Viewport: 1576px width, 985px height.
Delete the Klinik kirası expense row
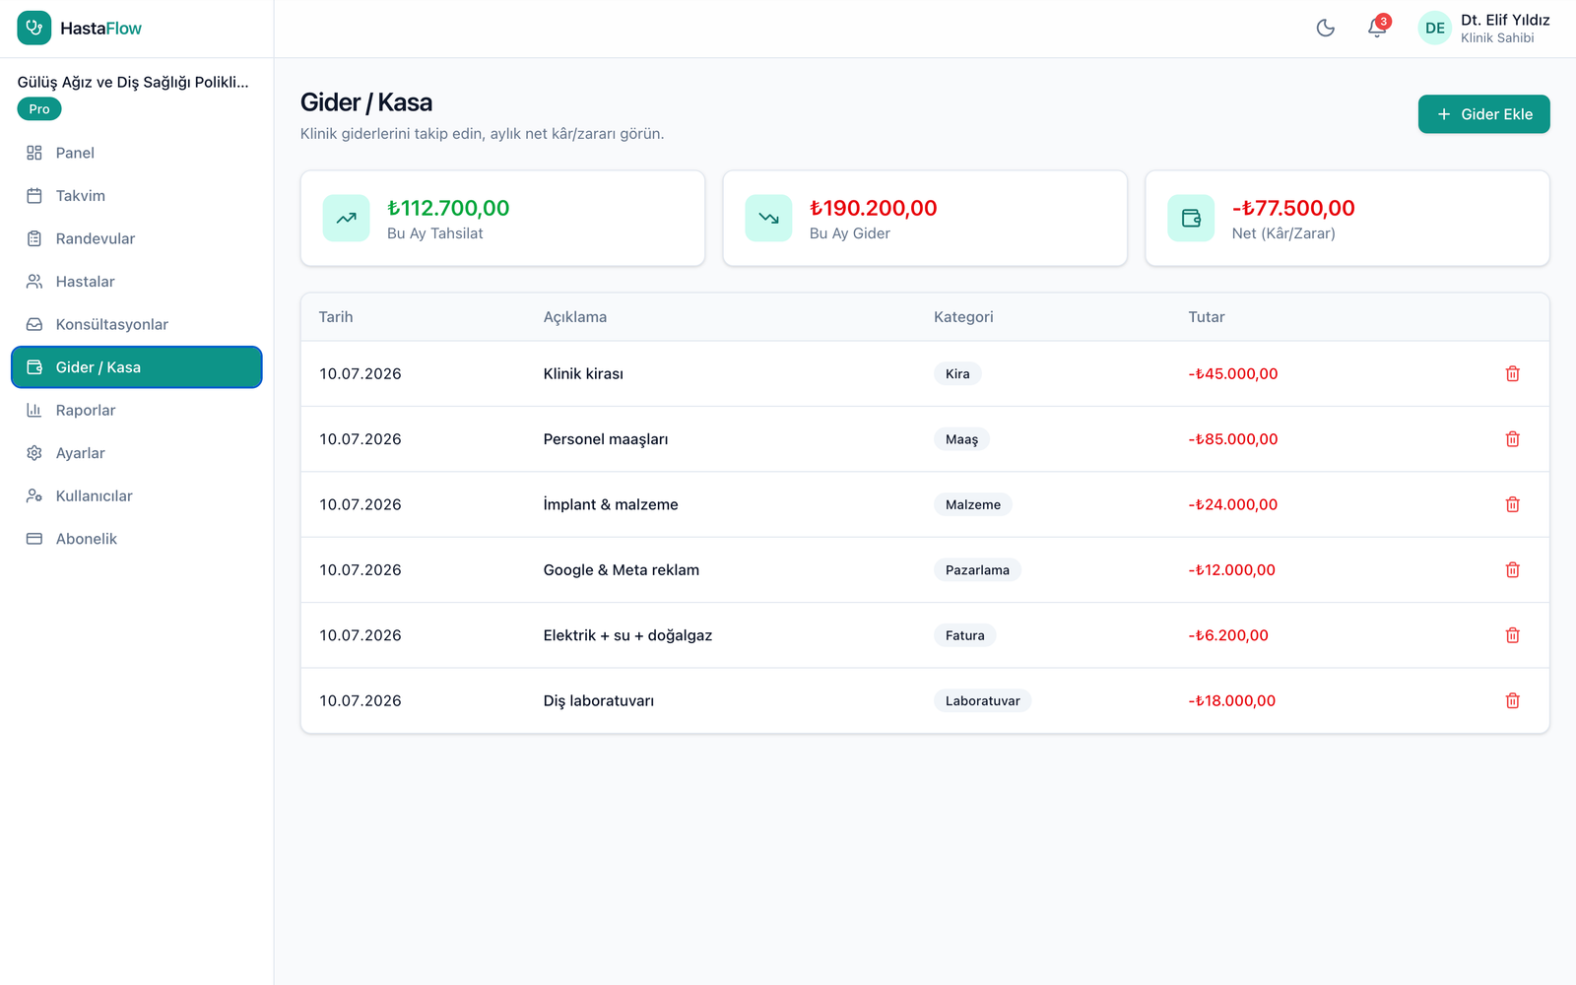pos(1513,373)
